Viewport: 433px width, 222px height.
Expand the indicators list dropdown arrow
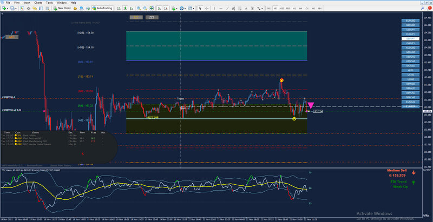pos(177,8)
